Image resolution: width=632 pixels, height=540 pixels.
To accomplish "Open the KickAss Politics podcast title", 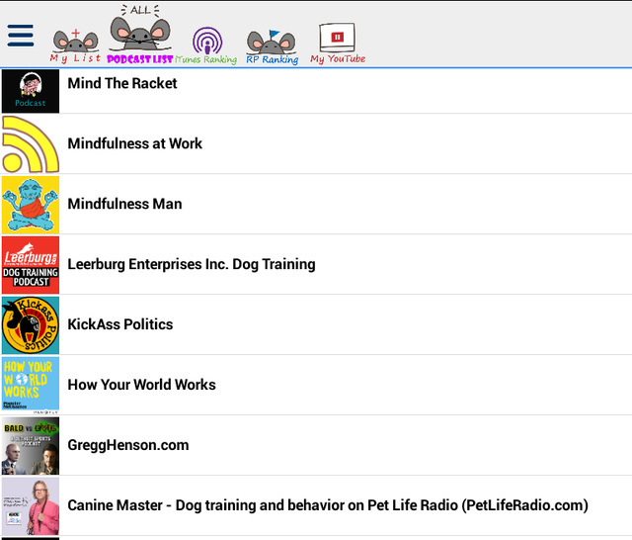I will (x=120, y=324).
